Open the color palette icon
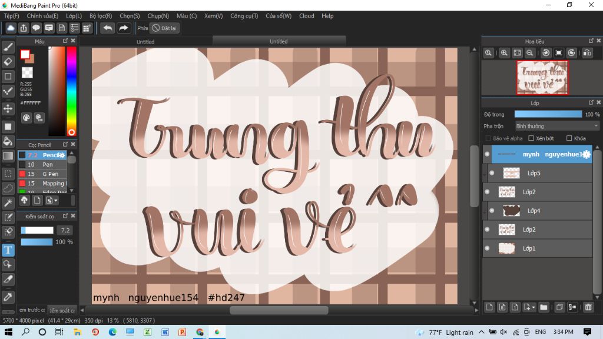603x339 pixels. coord(26,118)
